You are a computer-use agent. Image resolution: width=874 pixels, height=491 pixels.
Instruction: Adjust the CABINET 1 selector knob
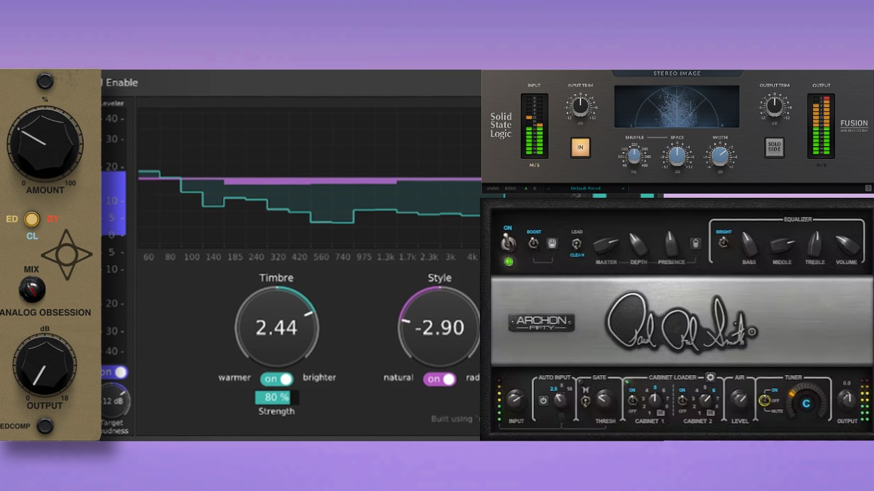click(x=655, y=400)
